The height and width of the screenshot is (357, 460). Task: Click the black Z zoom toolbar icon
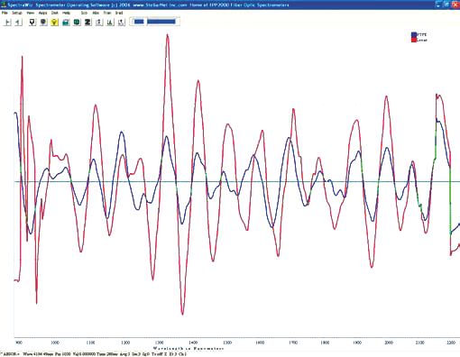[87, 22]
